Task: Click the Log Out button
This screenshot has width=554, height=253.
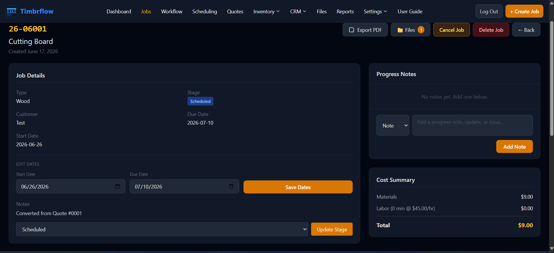Action: (x=489, y=11)
